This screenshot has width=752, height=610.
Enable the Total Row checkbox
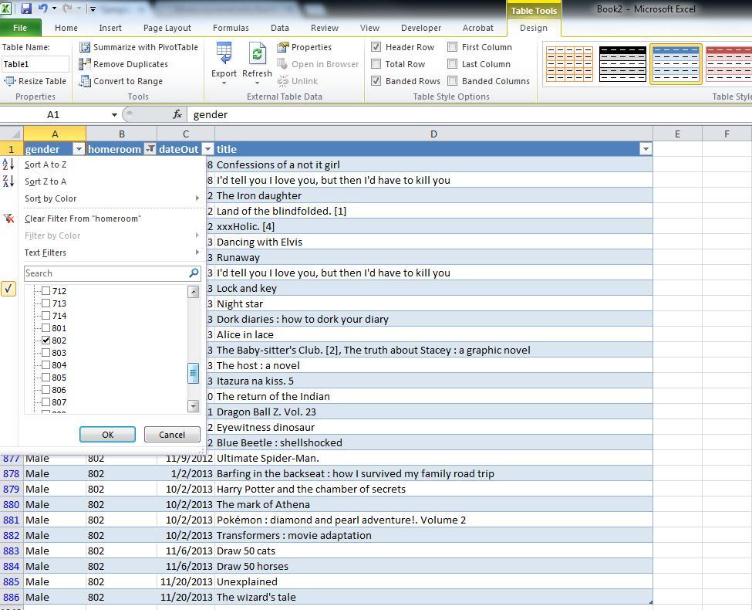tap(376, 64)
